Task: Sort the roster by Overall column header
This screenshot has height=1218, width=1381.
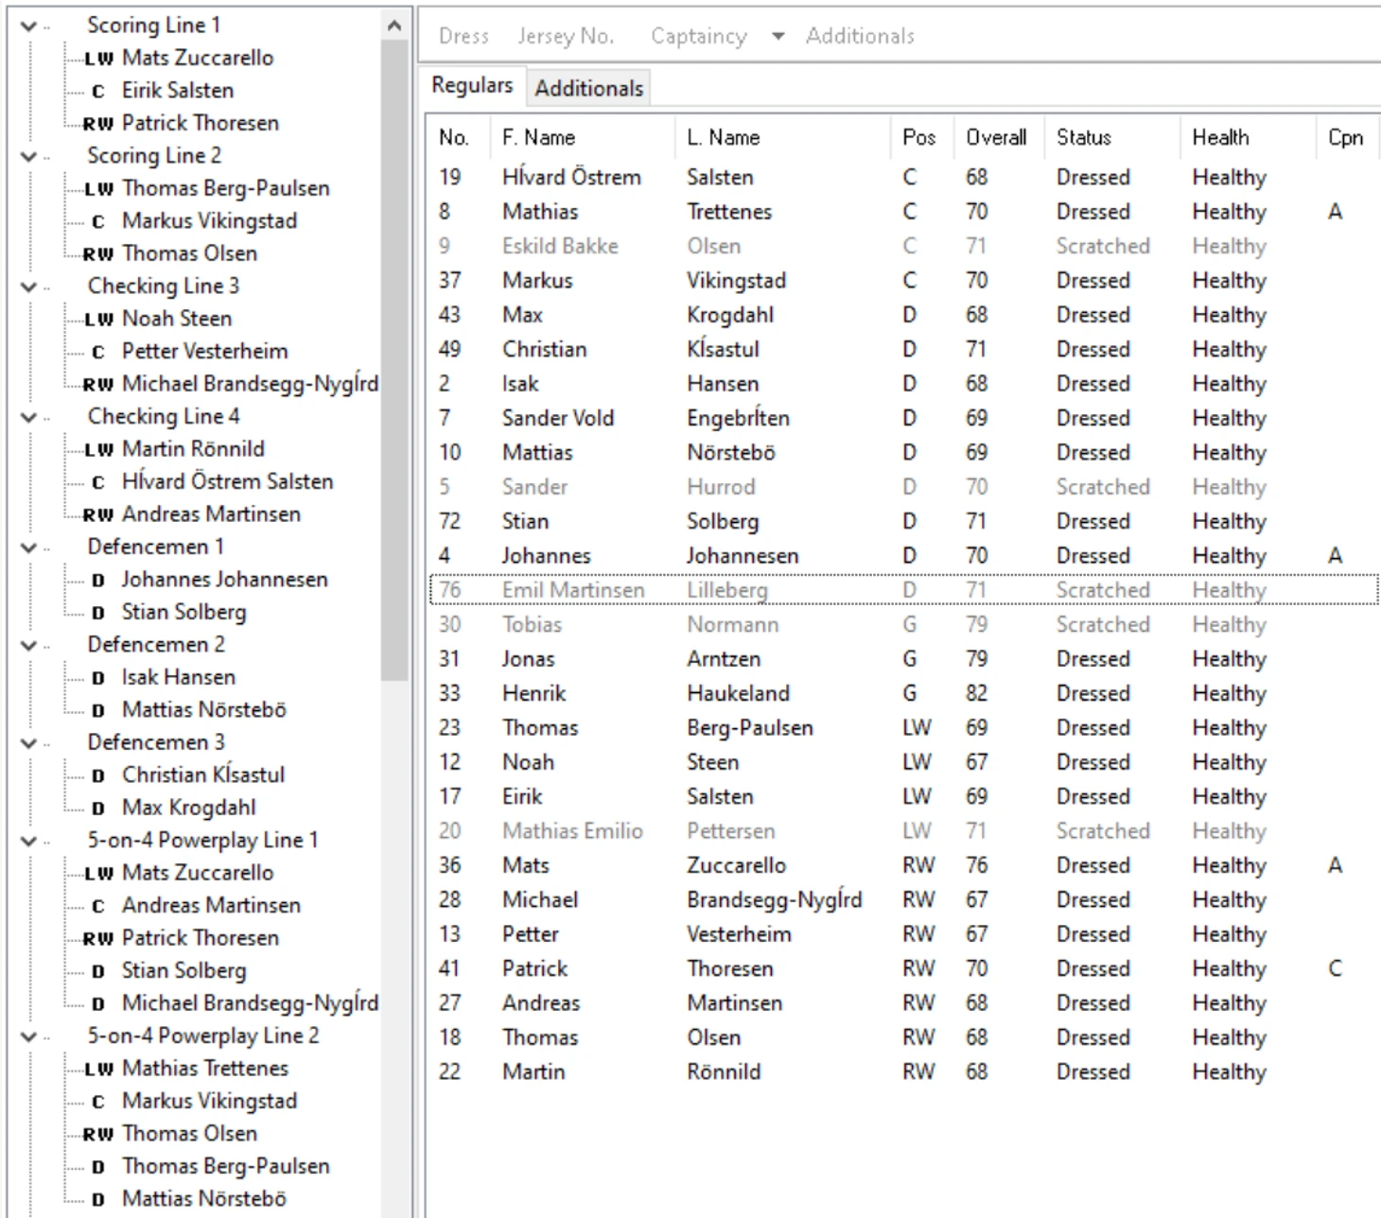Action: tap(995, 138)
